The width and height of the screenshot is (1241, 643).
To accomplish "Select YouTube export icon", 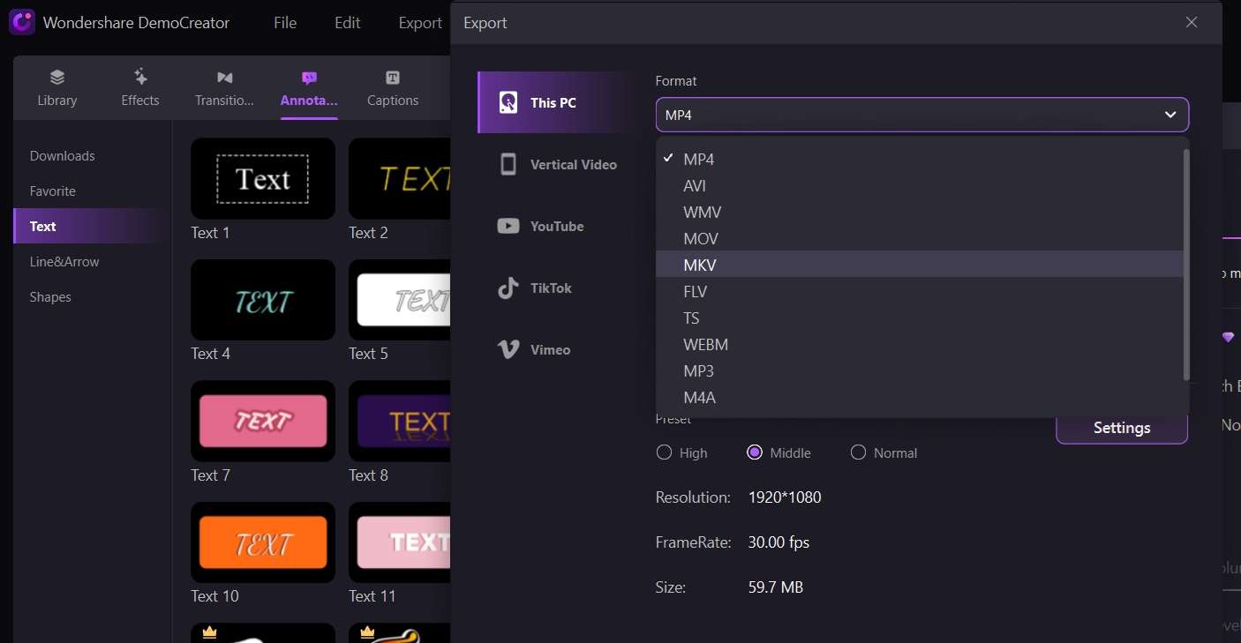I will coord(508,226).
